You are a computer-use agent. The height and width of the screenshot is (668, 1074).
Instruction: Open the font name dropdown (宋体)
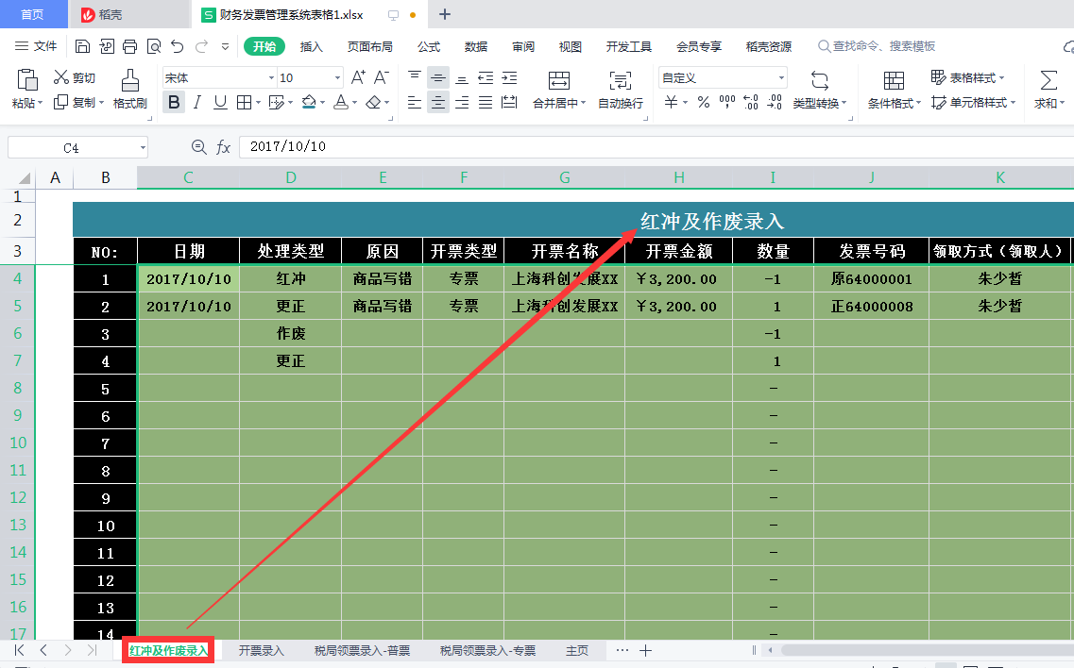point(271,78)
